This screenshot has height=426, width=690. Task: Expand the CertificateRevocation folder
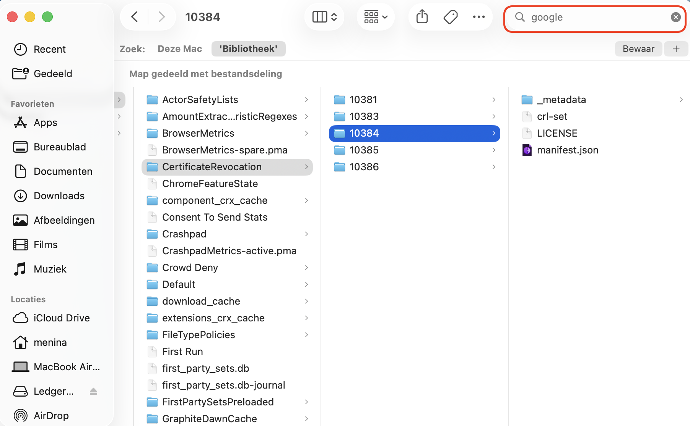tap(306, 167)
